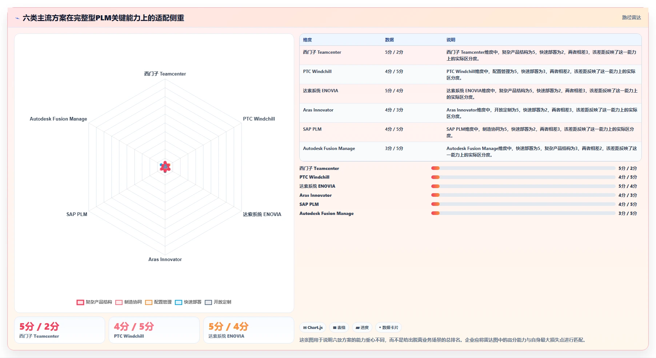The image size is (656, 358).
Task: Click the radar axis label Autodesk Fusion Manage
Action: [x=59, y=119]
